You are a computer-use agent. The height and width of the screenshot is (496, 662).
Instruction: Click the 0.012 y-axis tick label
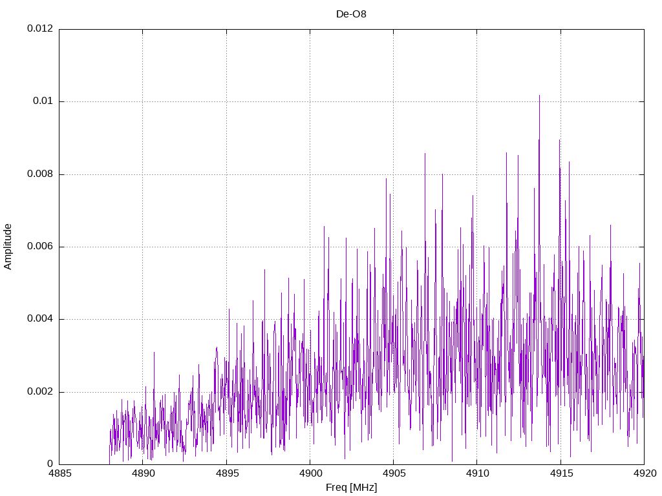coord(41,28)
